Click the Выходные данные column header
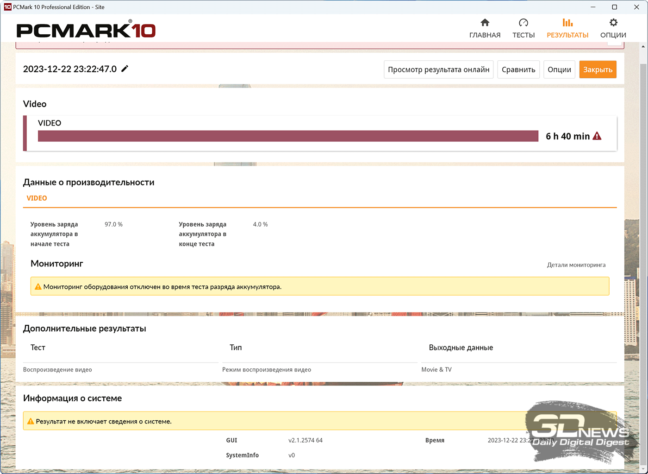The image size is (648, 474). point(461,348)
